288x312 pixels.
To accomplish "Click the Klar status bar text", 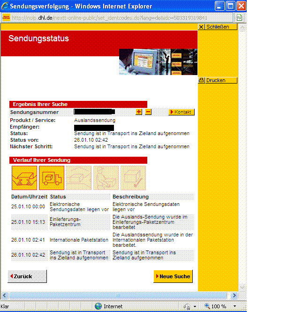I will pos(5,306).
